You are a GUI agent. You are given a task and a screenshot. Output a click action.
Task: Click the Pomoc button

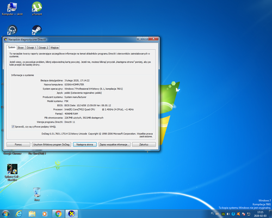18,144
